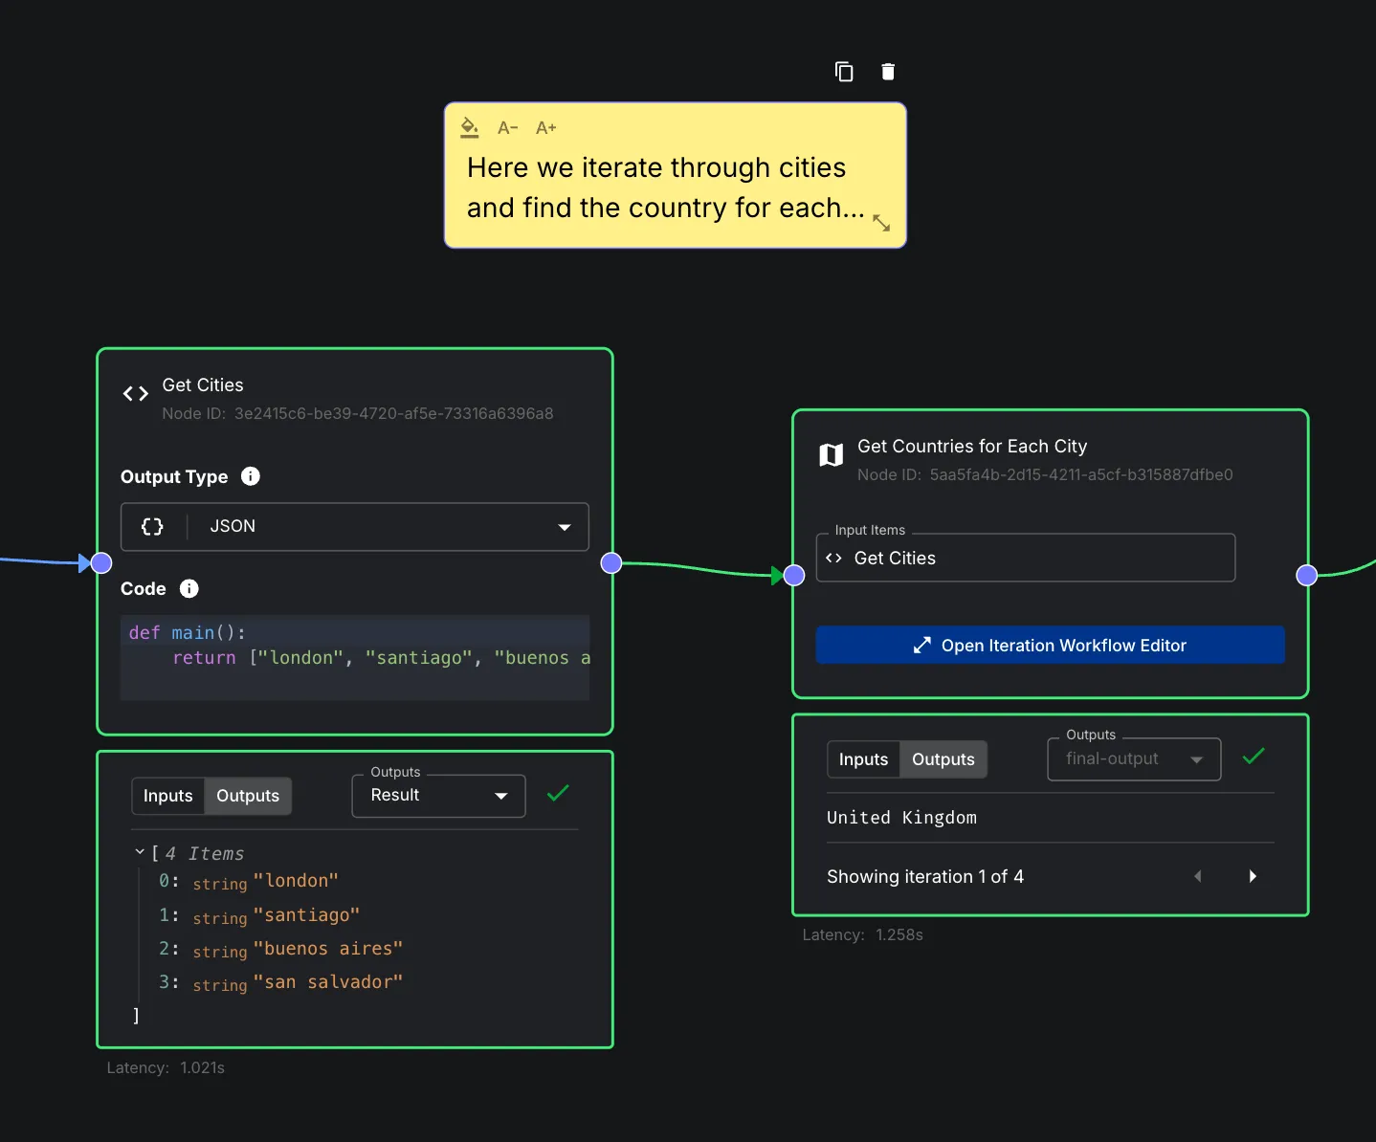1376x1142 pixels.
Task: Duplicate the sticky note with copy icon
Action: click(x=844, y=72)
